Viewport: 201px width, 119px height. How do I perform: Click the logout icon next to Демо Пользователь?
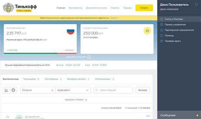[x=196, y=4]
